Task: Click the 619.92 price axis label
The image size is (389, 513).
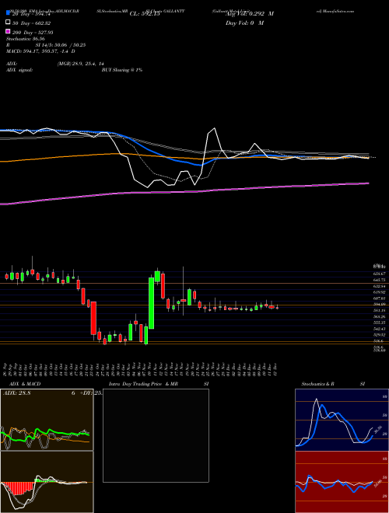Action: pyautogui.click(x=380, y=292)
